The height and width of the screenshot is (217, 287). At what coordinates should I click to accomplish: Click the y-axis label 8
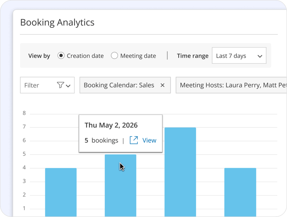coord(24,113)
